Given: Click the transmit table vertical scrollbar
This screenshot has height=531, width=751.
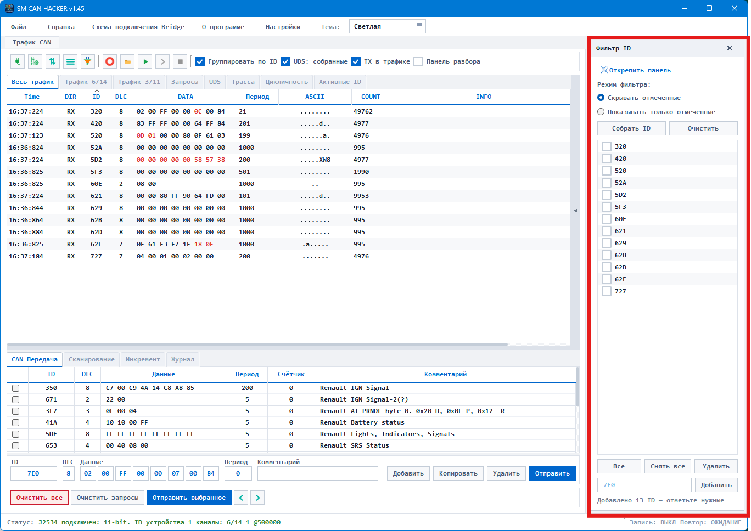Looking at the screenshot, I should tap(577, 387).
